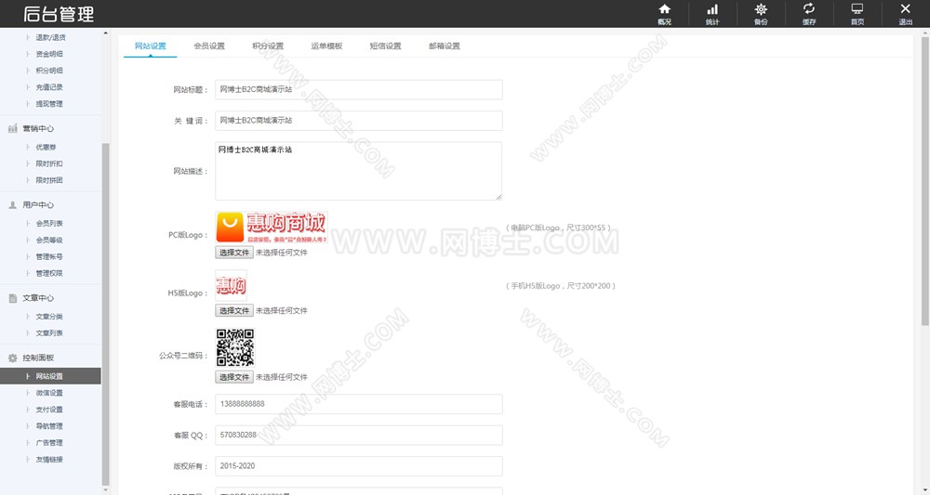Click the QR code image
This screenshot has width=930, height=495.
tap(235, 348)
